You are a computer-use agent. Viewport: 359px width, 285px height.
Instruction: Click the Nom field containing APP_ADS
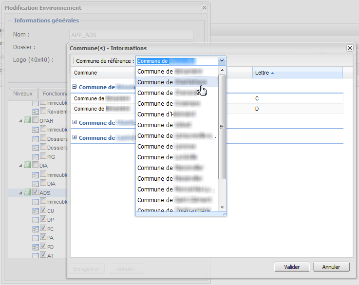(x=131, y=35)
